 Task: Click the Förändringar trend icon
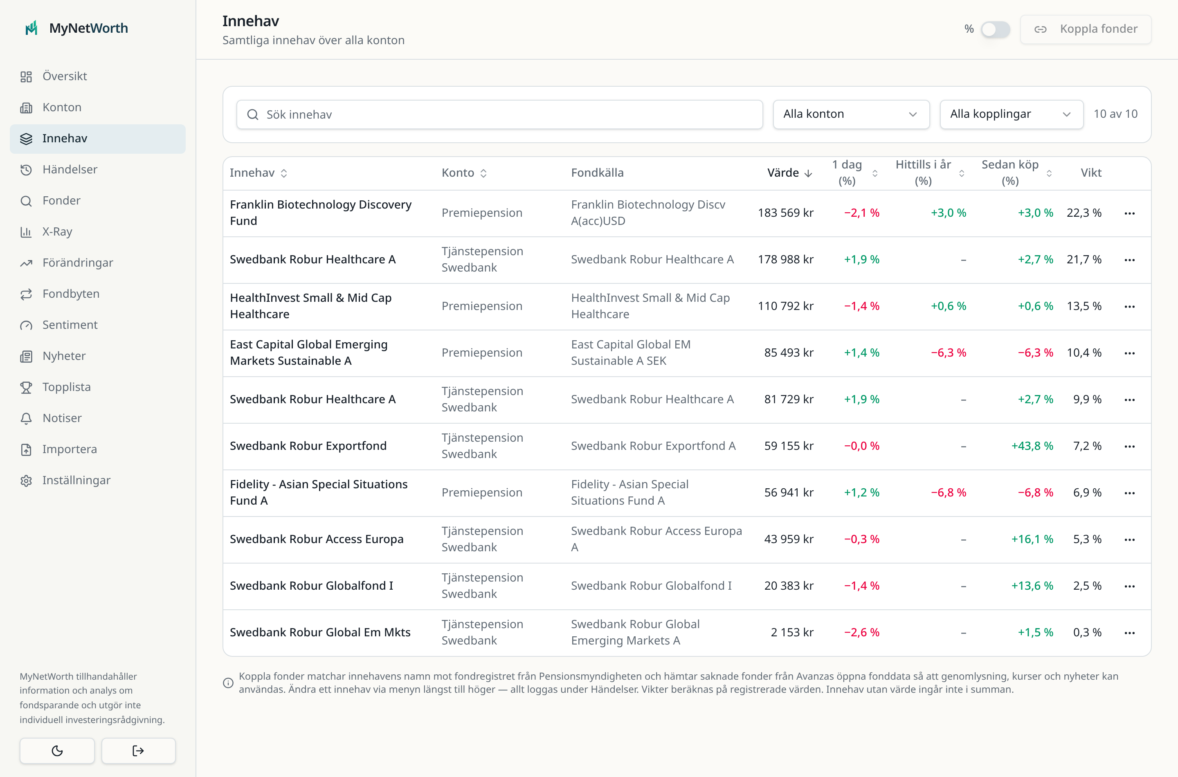point(26,263)
